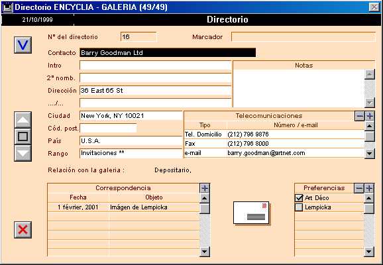Click the blue V validate button
Image resolution: width=383 pixels, height=265 pixels.
tap(23, 45)
